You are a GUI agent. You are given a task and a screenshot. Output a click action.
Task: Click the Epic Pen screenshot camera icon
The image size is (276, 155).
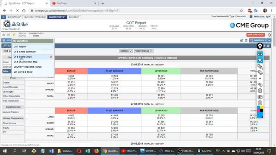[x=260, y=96]
